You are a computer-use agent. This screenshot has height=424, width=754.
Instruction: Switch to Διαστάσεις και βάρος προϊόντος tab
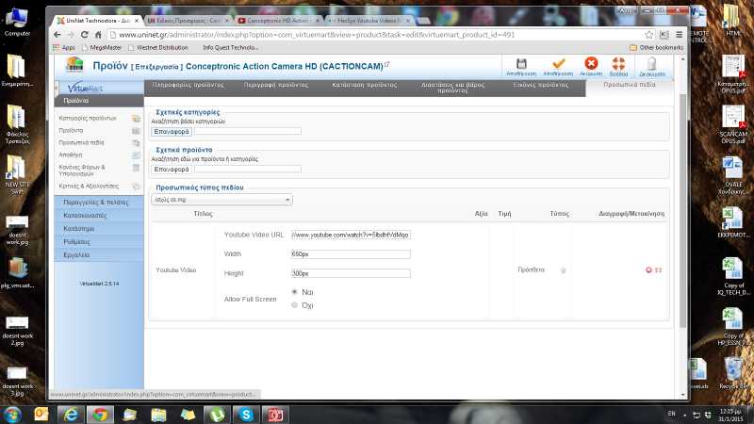[453, 88]
